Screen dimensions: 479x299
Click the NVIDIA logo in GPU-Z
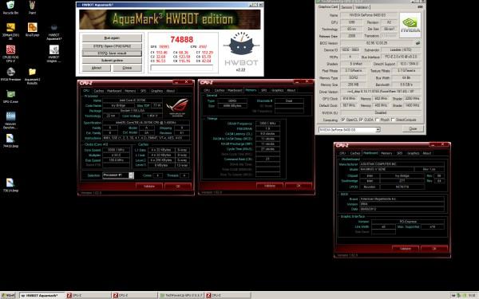pos(410,25)
